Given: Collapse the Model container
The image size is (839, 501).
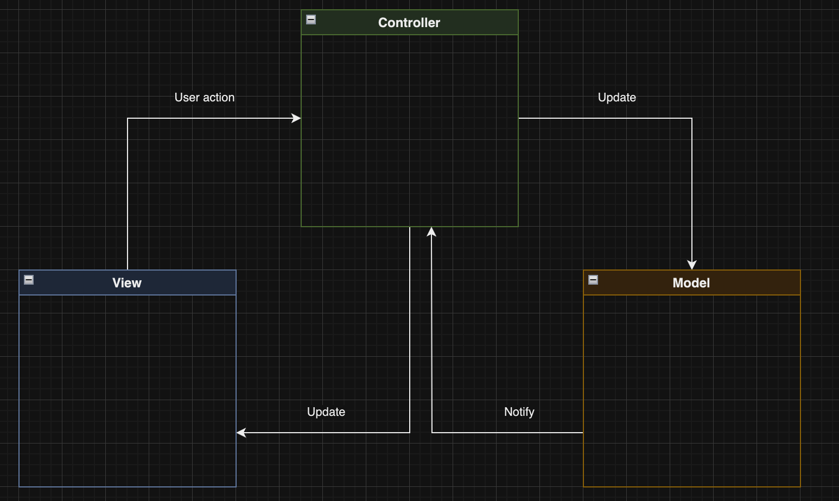Looking at the screenshot, I should tap(593, 280).
